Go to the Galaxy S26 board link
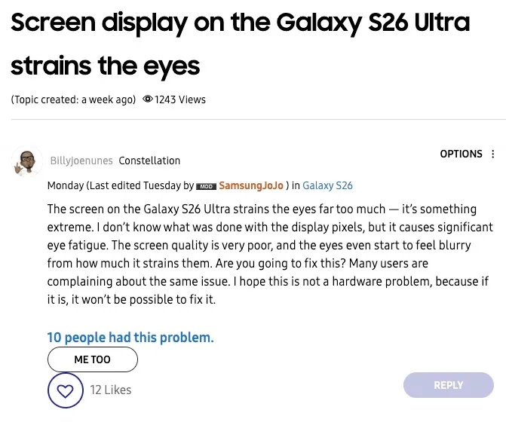506x422 pixels. point(327,185)
